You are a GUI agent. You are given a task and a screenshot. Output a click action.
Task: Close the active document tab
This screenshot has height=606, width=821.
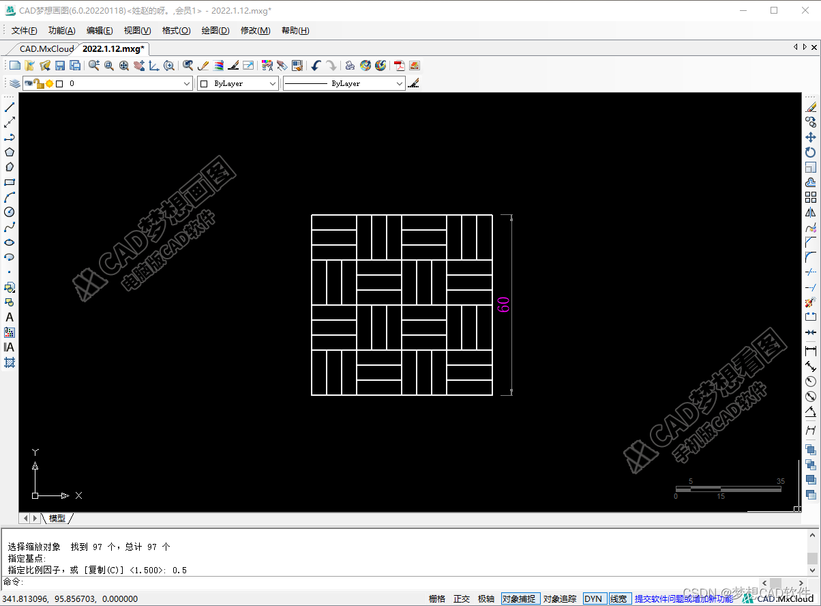click(815, 47)
